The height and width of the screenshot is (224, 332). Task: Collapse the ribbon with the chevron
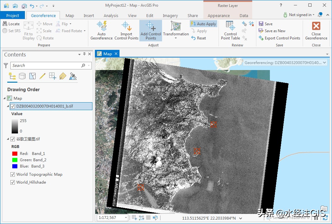(328, 15)
